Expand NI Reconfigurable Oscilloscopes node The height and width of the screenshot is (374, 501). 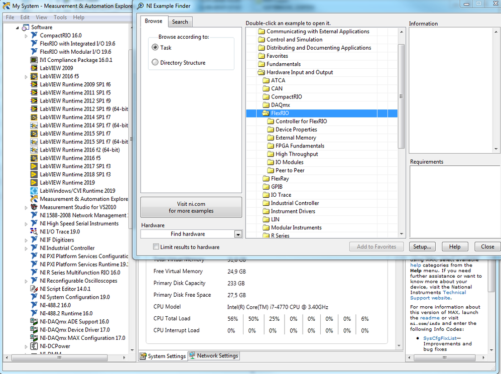tap(26, 281)
